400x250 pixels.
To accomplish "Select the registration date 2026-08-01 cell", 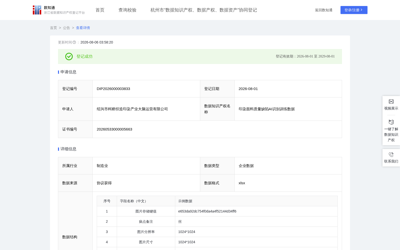I will click(x=288, y=89).
